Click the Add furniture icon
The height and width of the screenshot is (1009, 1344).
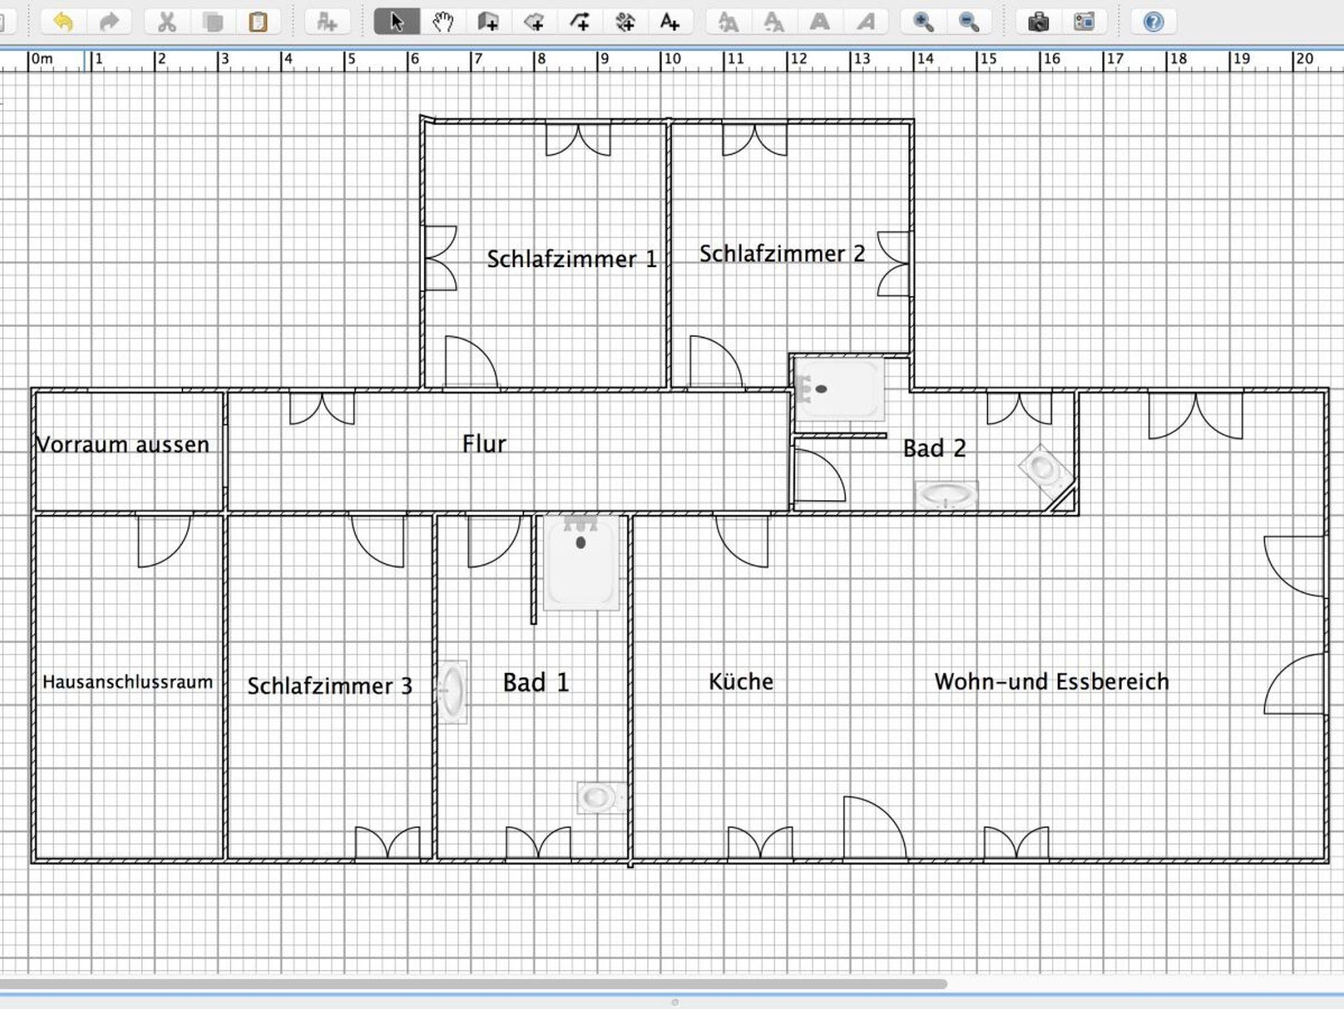(x=327, y=22)
